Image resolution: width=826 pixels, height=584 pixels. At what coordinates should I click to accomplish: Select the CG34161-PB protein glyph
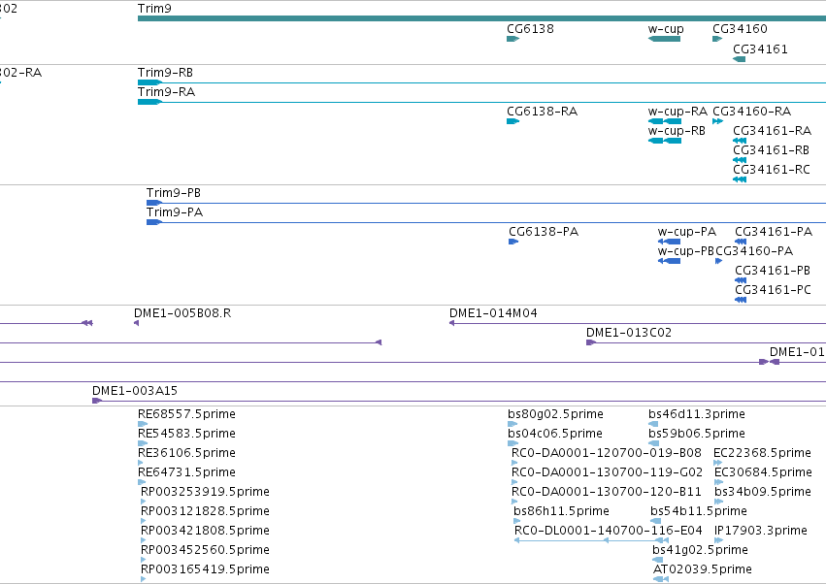[741, 280]
